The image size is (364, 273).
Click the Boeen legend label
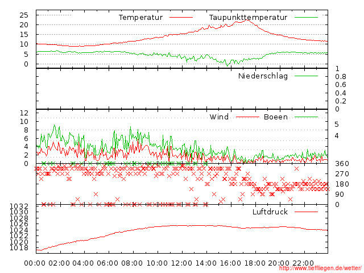click(276, 117)
